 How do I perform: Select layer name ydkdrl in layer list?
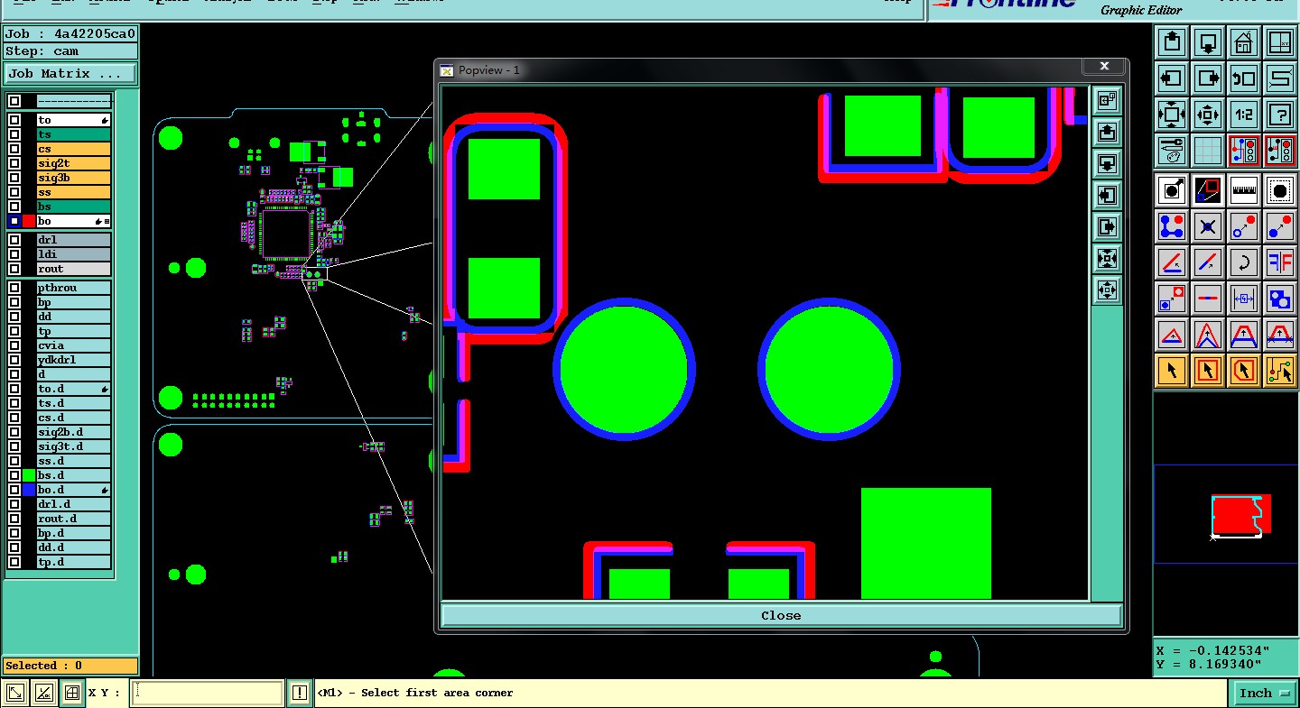[x=73, y=360]
